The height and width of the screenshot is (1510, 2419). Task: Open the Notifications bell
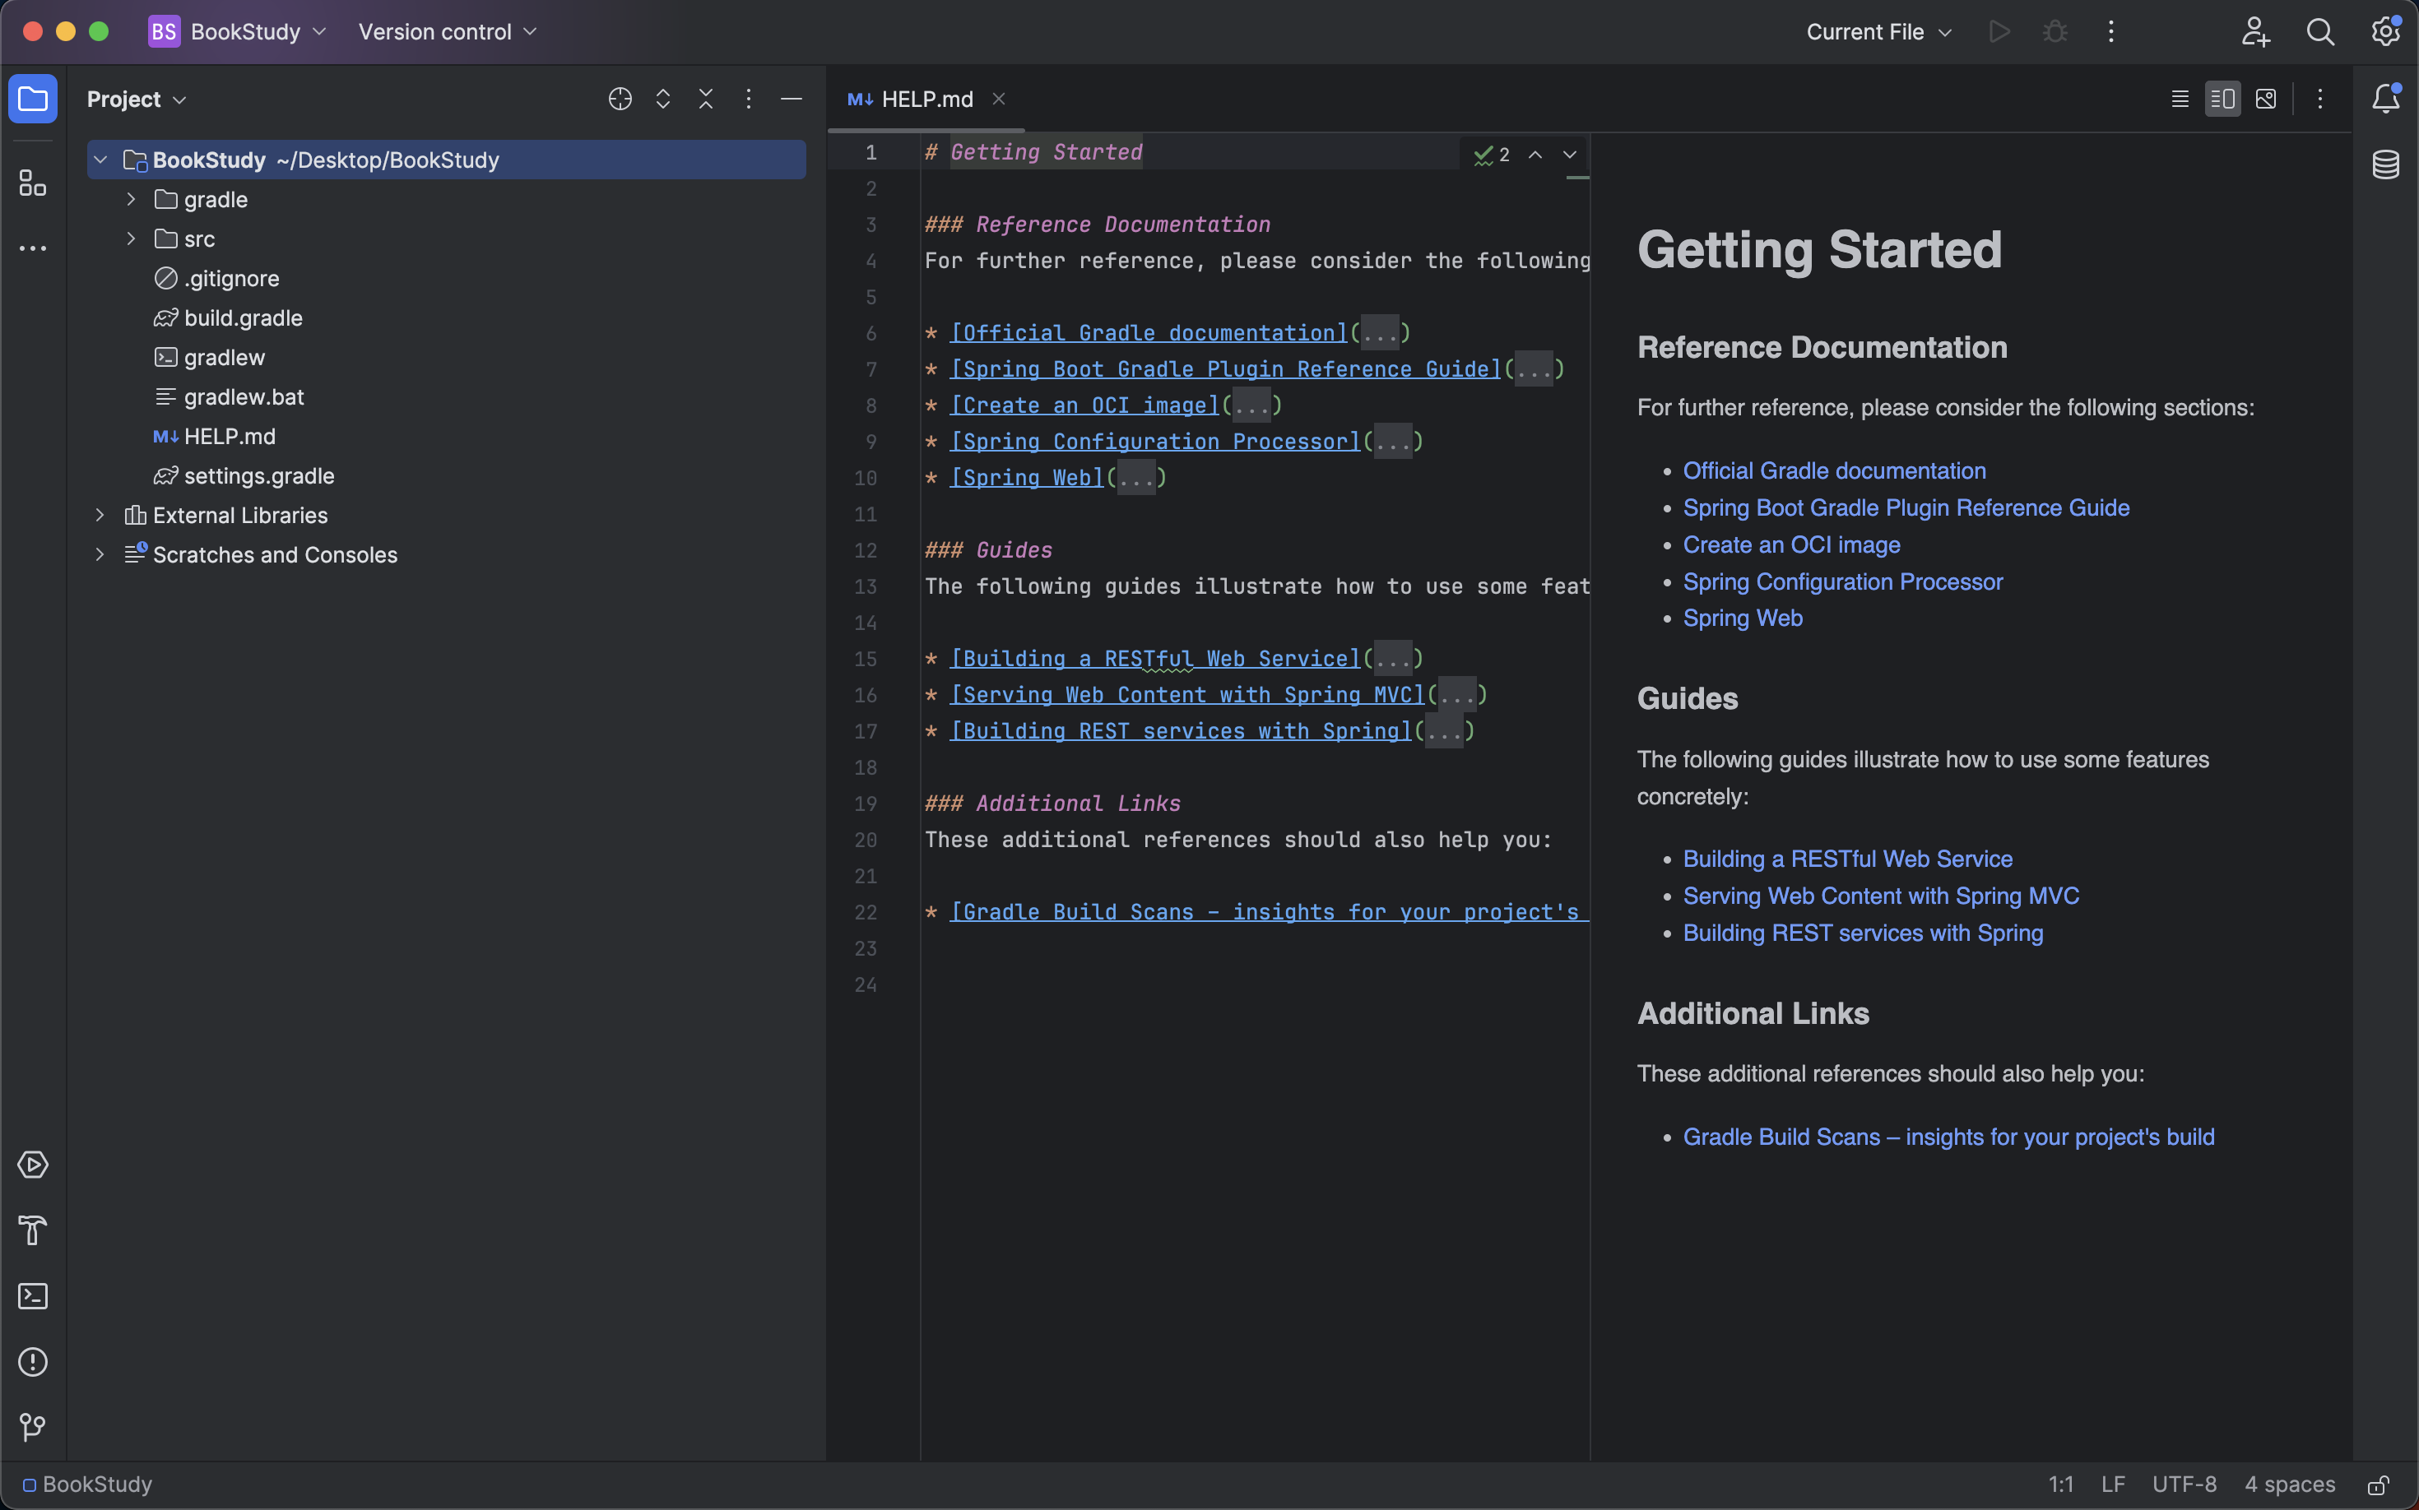(2385, 99)
